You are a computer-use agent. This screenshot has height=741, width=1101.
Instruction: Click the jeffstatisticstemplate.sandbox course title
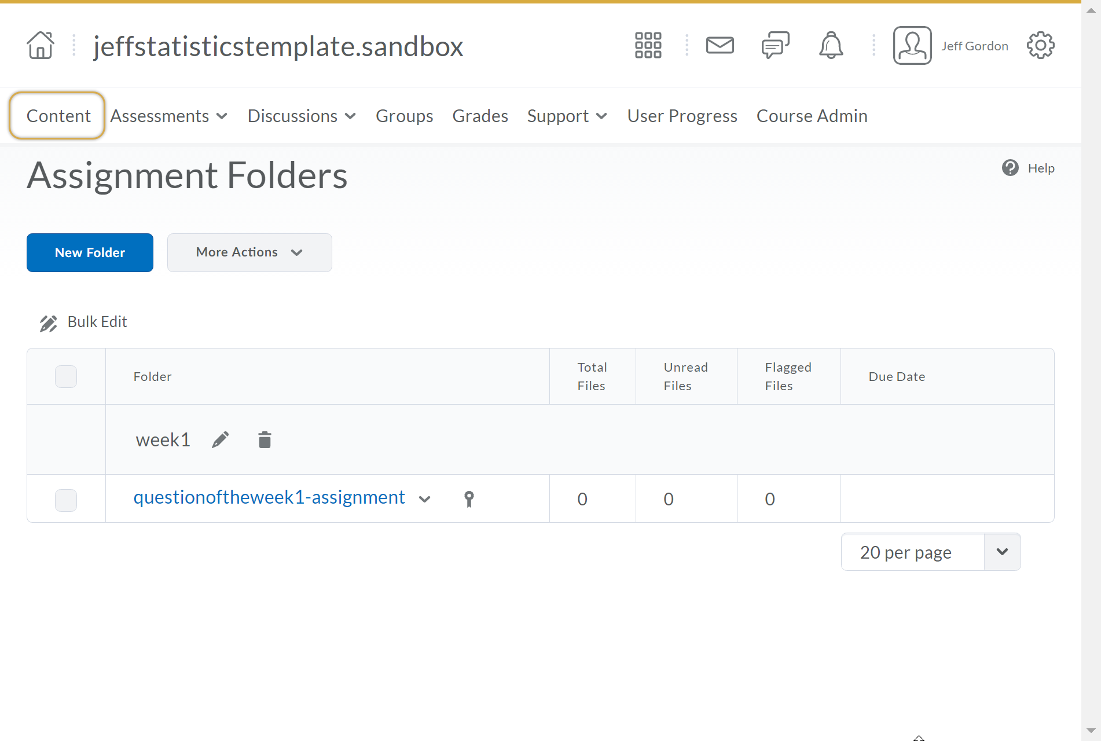[278, 46]
